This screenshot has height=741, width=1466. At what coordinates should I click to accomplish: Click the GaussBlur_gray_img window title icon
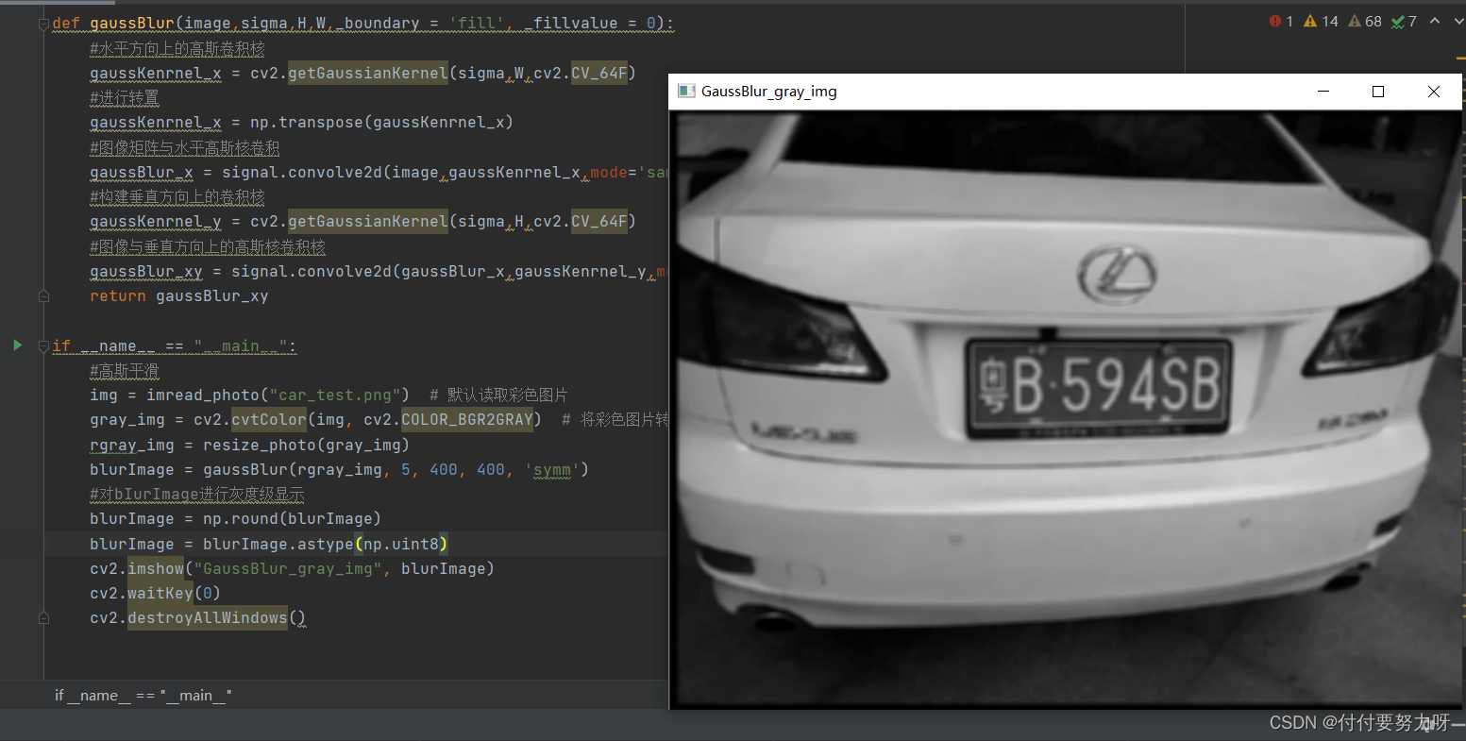pyautogui.click(x=686, y=92)
